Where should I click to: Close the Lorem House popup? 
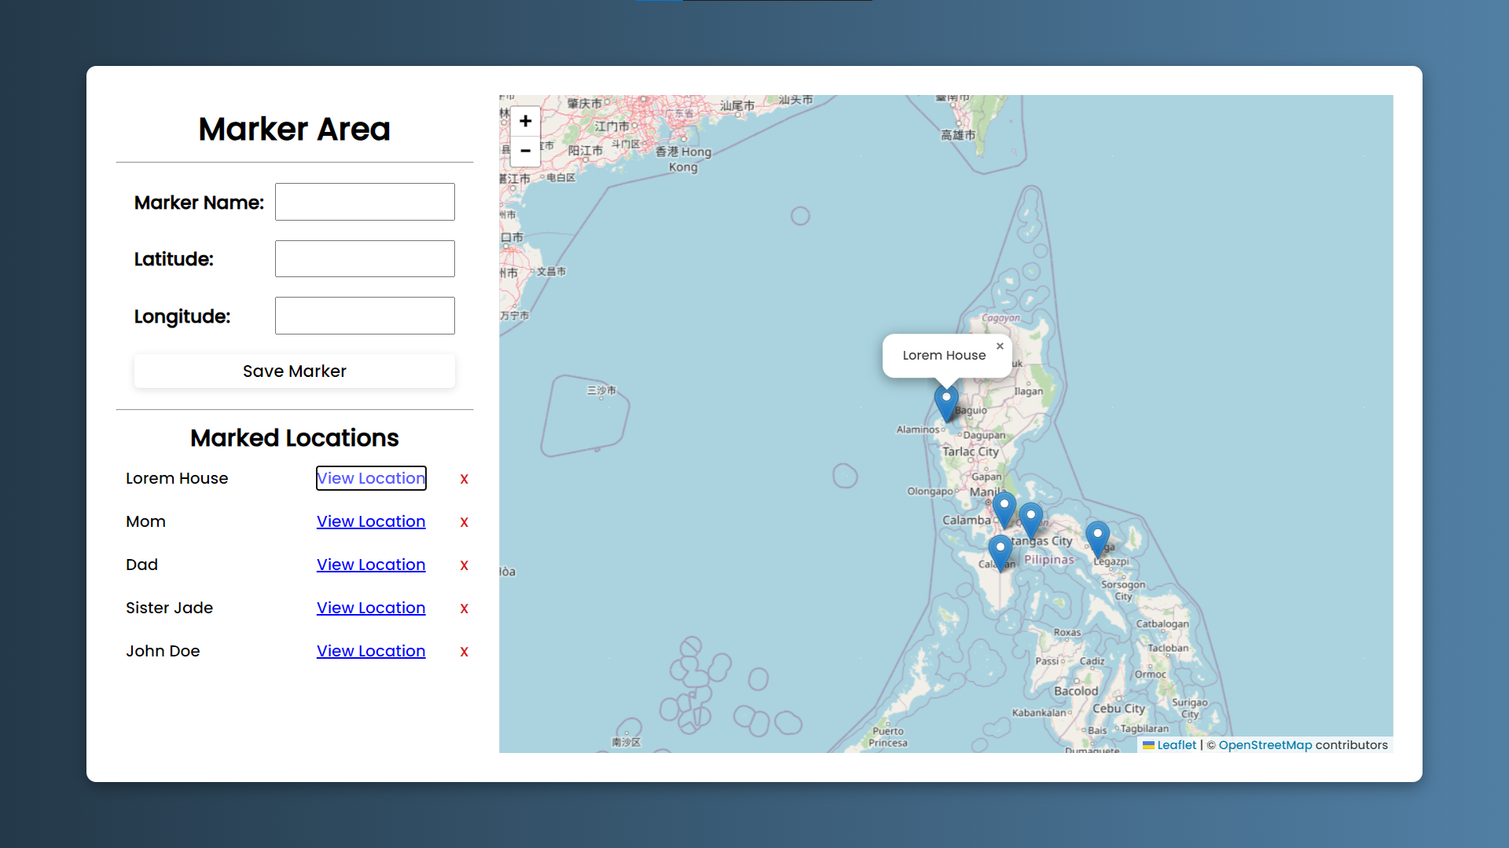pyautogui.click(x=1000, y=346)
